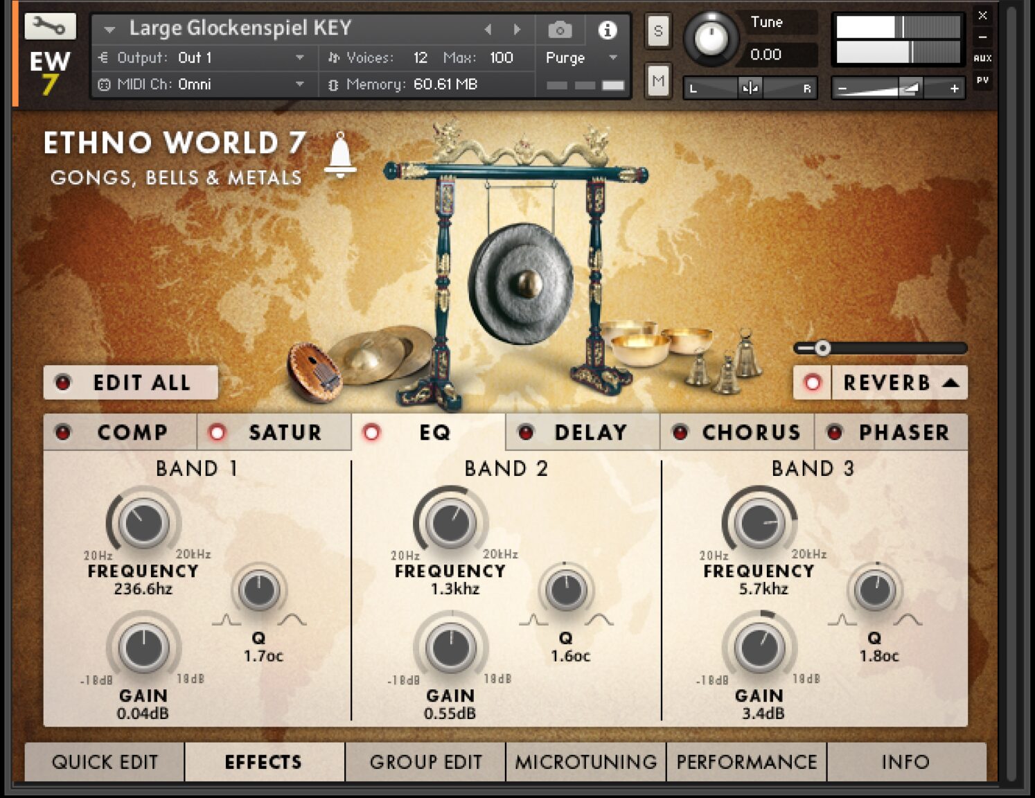Click the Band 2 FREQUENCY knob
Screen dimensions: 1035x798
450,523
